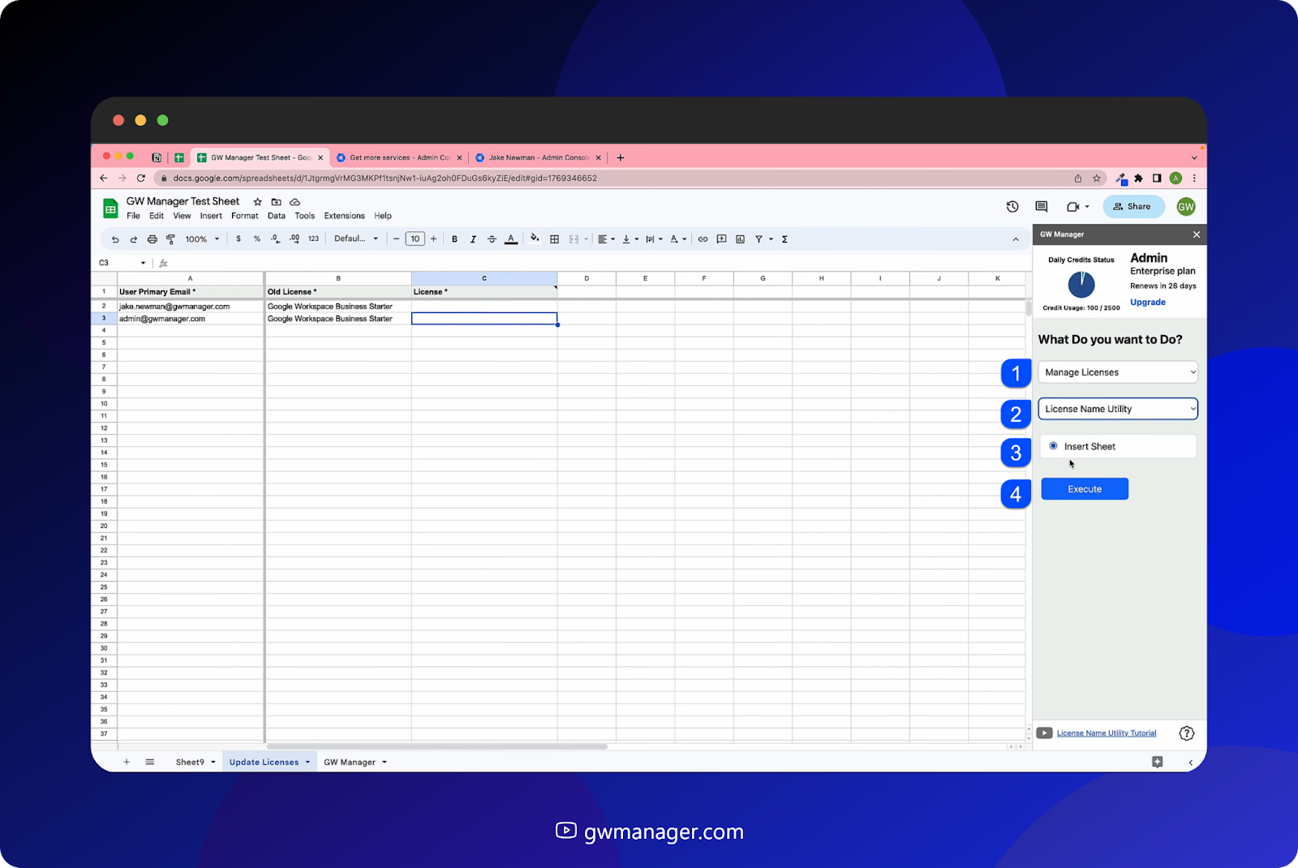Decrease decimal places
The height and width of the screenshot is (868, 1298).
276,239
